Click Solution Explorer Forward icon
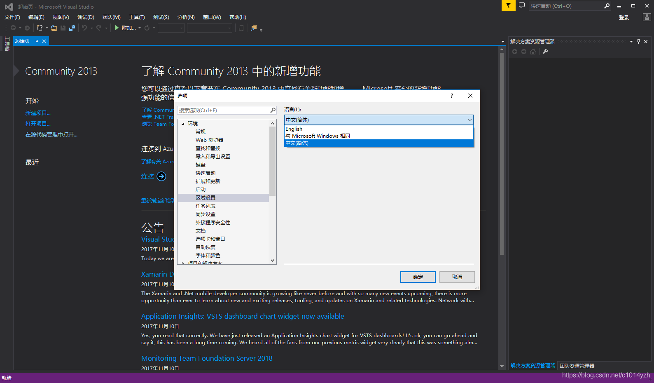The image size is (654, 383). pos(524,52)
